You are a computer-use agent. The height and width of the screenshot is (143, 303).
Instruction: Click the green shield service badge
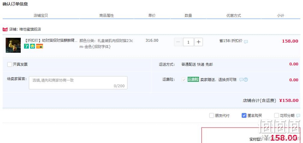point(32,46)
